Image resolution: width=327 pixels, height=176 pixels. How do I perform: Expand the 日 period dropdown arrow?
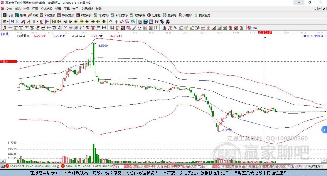coord(8,22)
